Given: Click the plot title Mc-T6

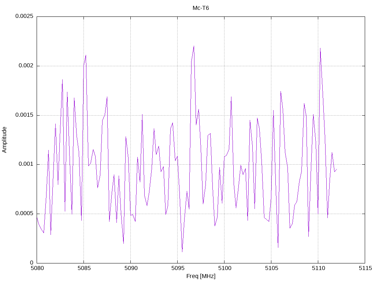Looking at the screenshot, I should point(201,8).
